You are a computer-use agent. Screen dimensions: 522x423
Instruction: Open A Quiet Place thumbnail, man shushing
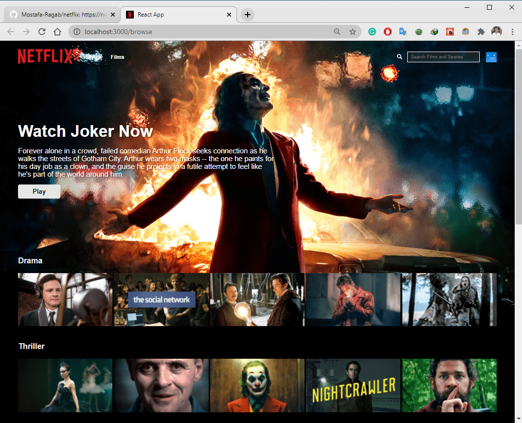[450, 386]
